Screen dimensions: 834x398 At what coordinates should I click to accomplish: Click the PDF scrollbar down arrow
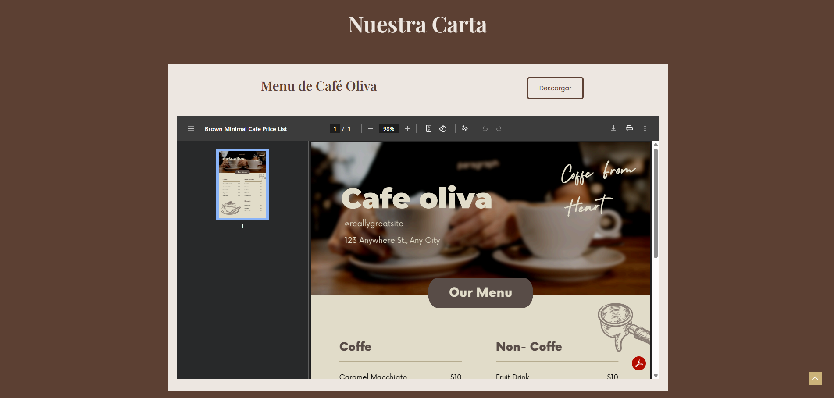point(656,376)
